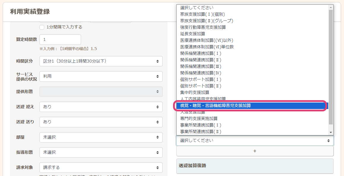Open the サービス提供の状況 dropdown
This screenshot has height=176, width=344.
101,76
